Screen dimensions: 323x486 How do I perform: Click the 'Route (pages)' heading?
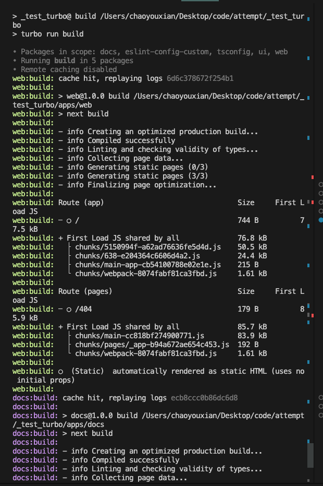(85, 291)
